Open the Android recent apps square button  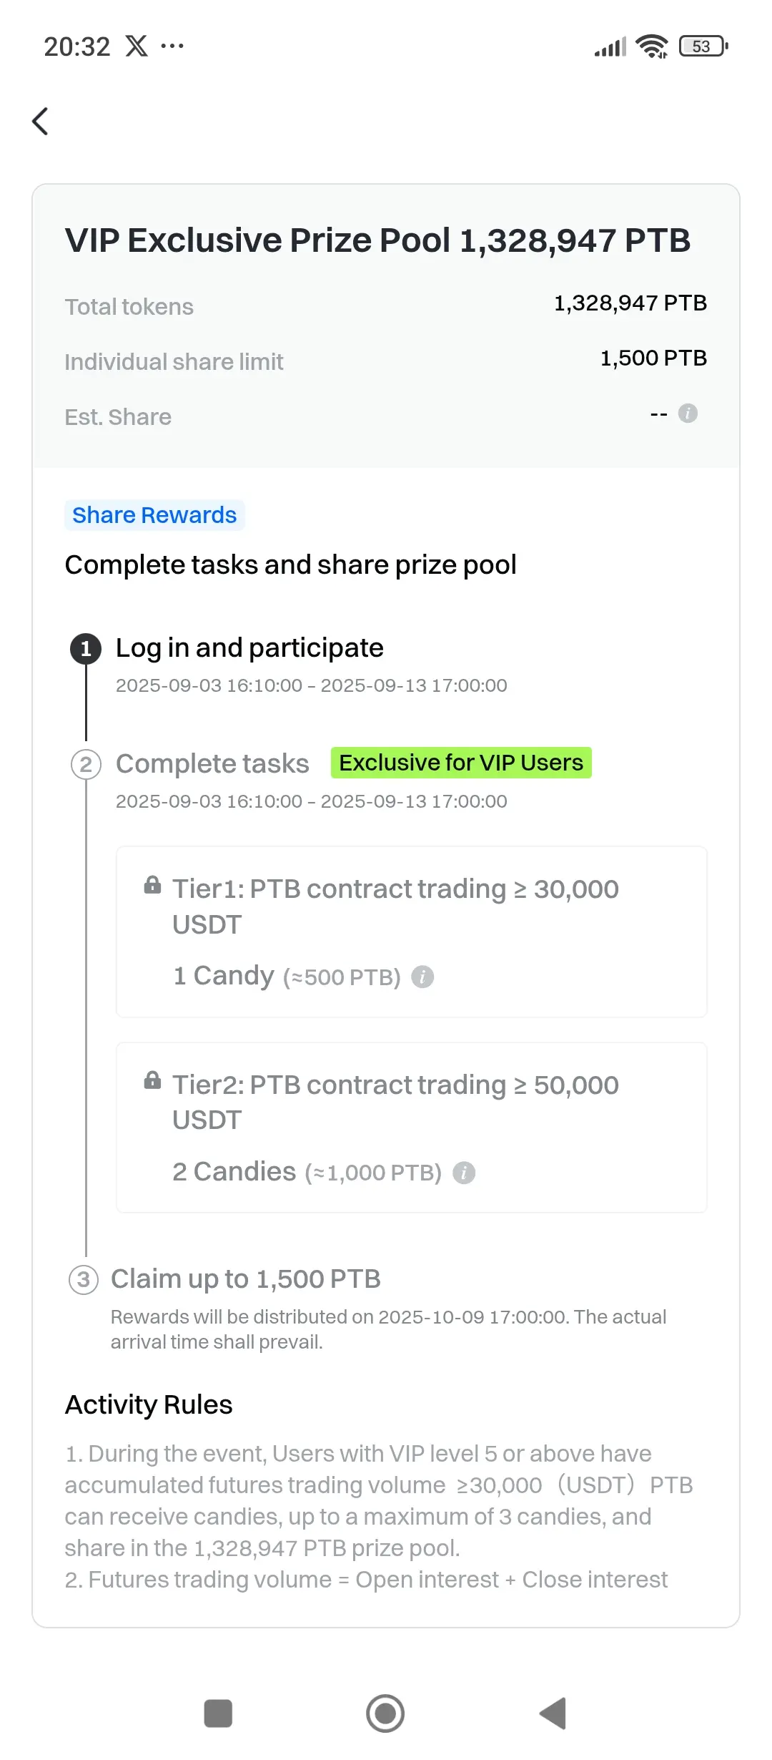pos(218,1713)
